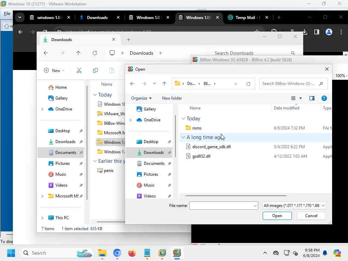This screenshot has height=261, width=348.
Task: Open the help icon in Open dialog
Action: pyautogui.click(x=324, y=98)
